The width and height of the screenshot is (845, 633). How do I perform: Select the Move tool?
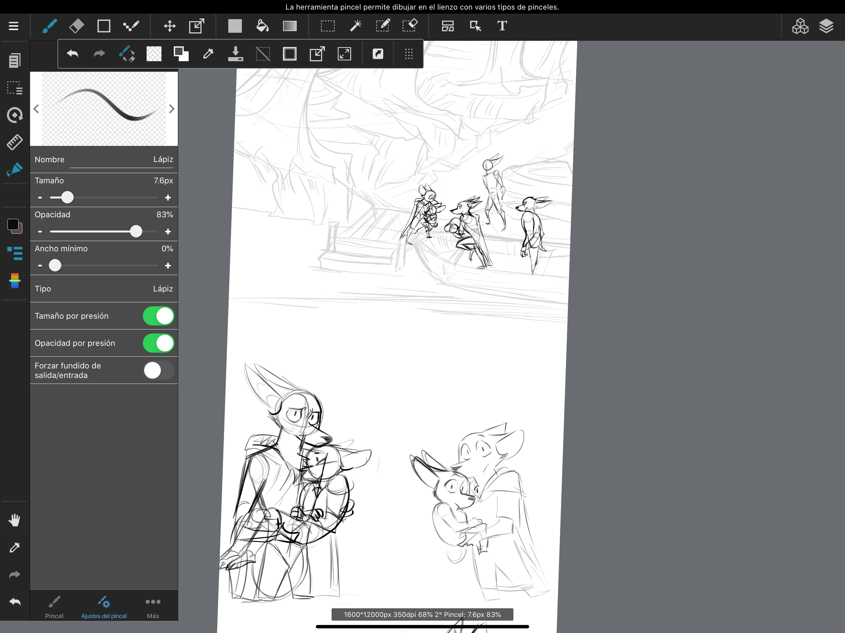coord(169,26)
